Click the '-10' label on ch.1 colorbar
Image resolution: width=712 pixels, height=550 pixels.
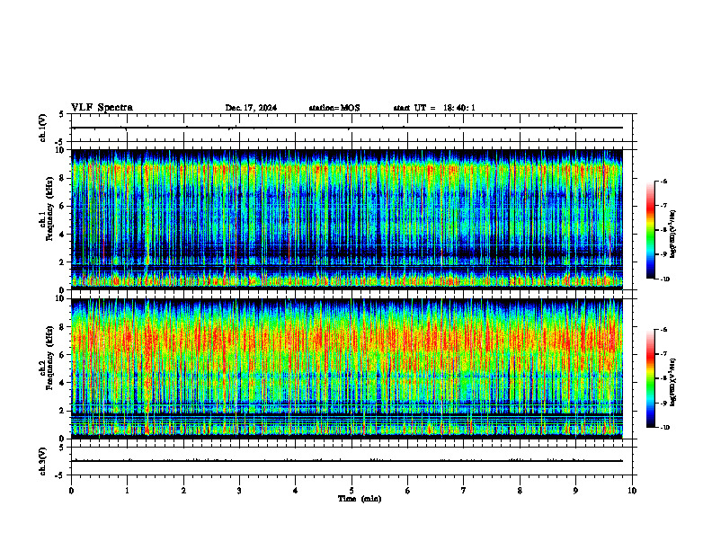coord(664,279)
